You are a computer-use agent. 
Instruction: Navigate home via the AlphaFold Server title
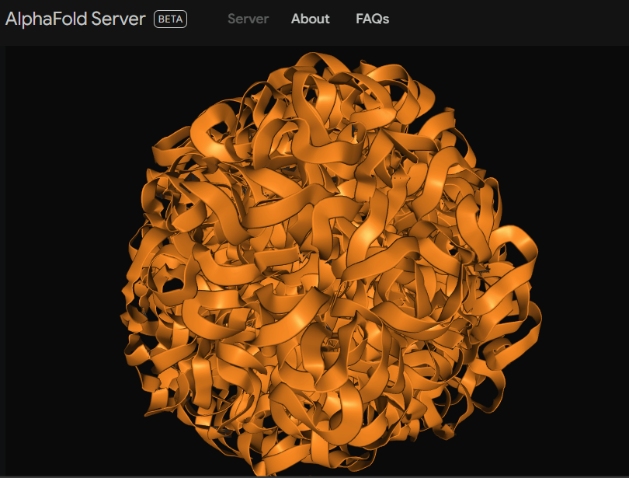[x=74, y=19]
